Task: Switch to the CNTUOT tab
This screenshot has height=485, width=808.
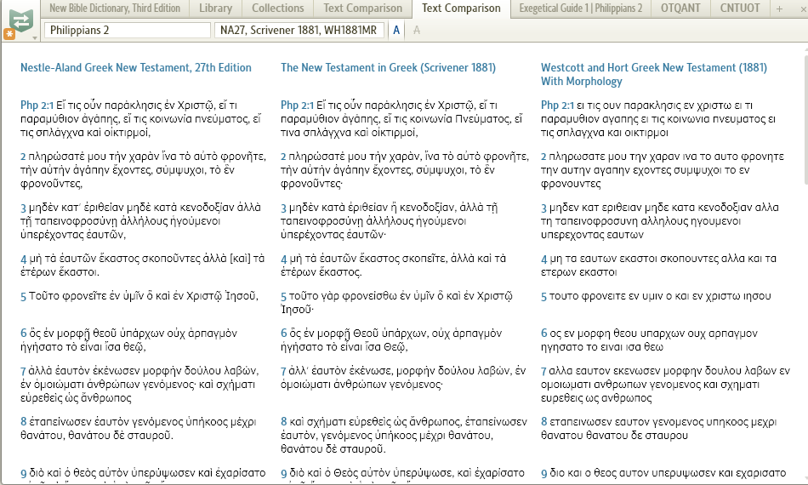Action: pyautogui.click(x=739, y=9)
